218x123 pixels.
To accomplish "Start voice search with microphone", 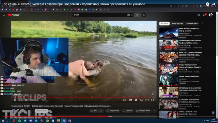I will [144, 15].
